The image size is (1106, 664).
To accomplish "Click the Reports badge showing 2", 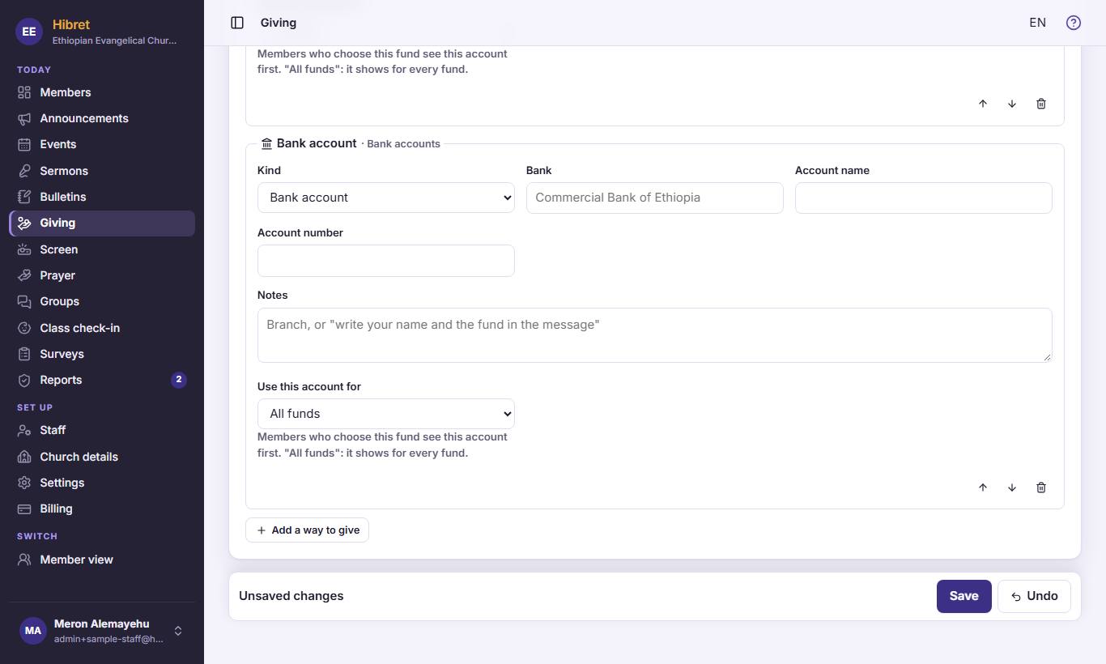I will 179,380.
